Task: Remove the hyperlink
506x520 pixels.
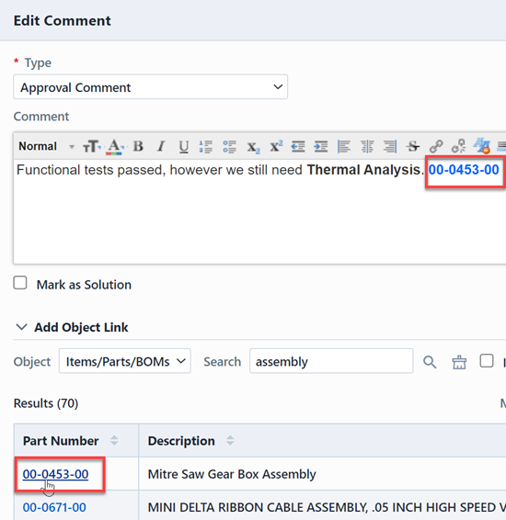Action: tap(459, 146)
